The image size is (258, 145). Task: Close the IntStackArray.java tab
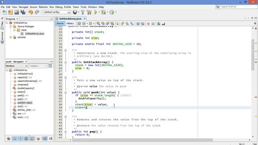pyautogui.click(x=85, y=19)
